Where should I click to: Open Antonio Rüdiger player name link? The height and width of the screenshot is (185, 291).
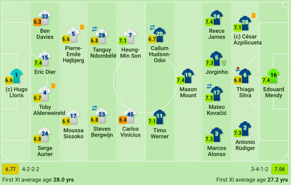pyautogui.click(x=245, y=145)
